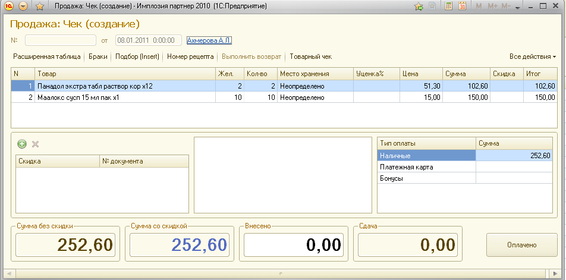The image size is (566, 280).
Task: Click Кол-во cell 10 for Маалокс
Action: [260, 97]
